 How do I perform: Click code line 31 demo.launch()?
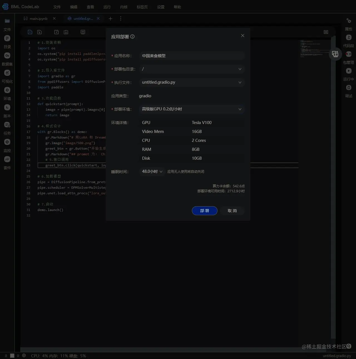tap(50, 210)
